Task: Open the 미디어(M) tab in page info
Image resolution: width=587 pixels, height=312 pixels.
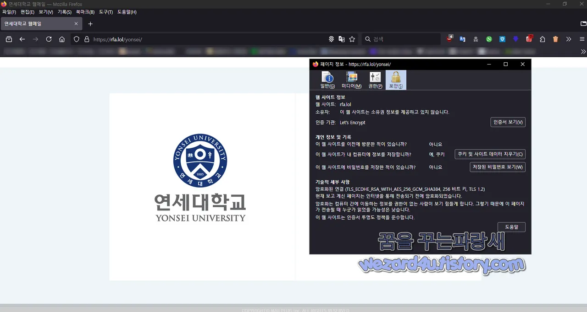Action: [x=351, y=79]
